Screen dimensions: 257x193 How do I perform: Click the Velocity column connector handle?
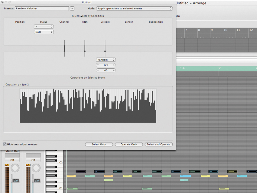click(105, 51)
